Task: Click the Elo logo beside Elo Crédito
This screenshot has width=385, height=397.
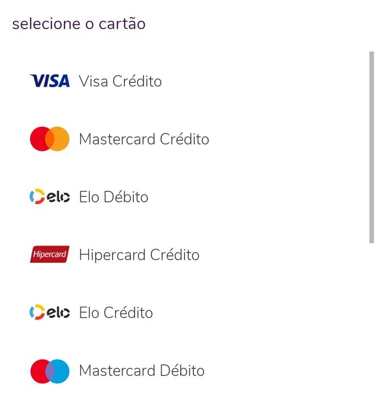Action: coord(49,312)
